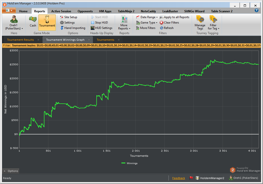This screenshot has height=184, width=263.
Task: Click the $2500 axis label
Action: [14, 64]
